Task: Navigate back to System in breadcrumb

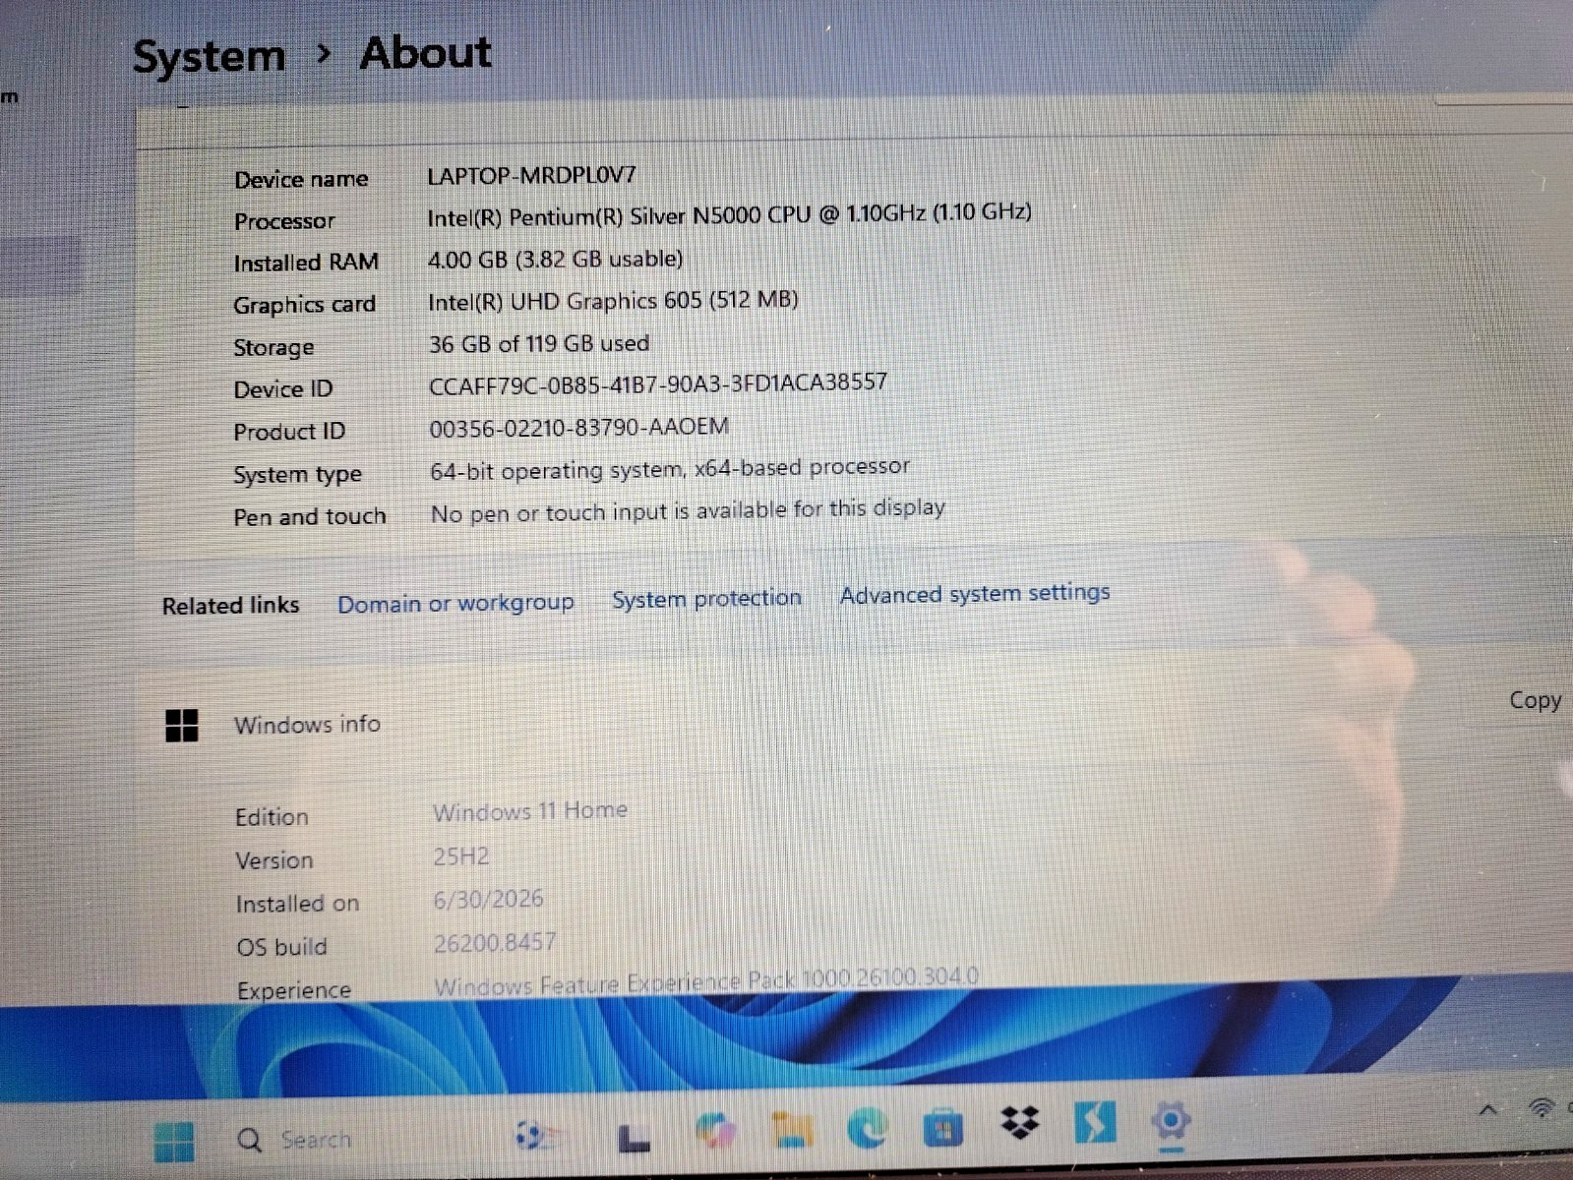Action: click(210, 56)
